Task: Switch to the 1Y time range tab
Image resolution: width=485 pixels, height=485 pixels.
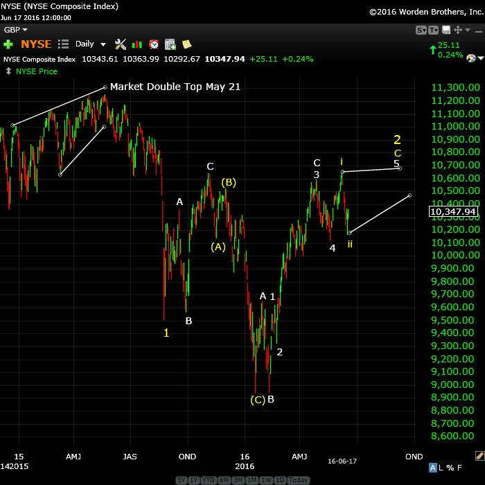Action: tap(193, 479)
